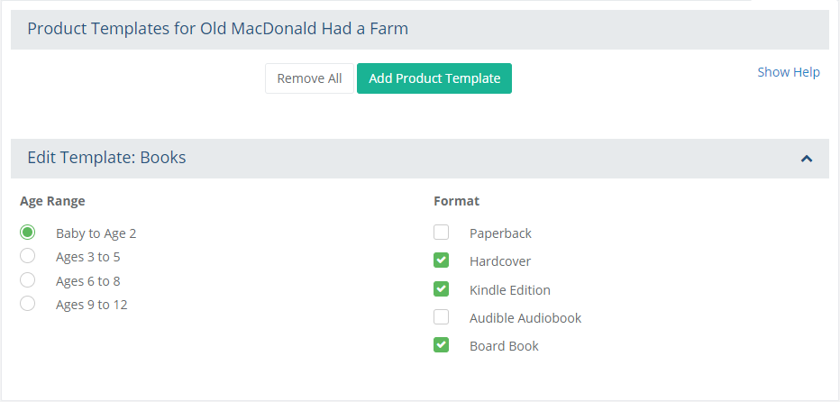Click the Paperback label text

point(500,233)
